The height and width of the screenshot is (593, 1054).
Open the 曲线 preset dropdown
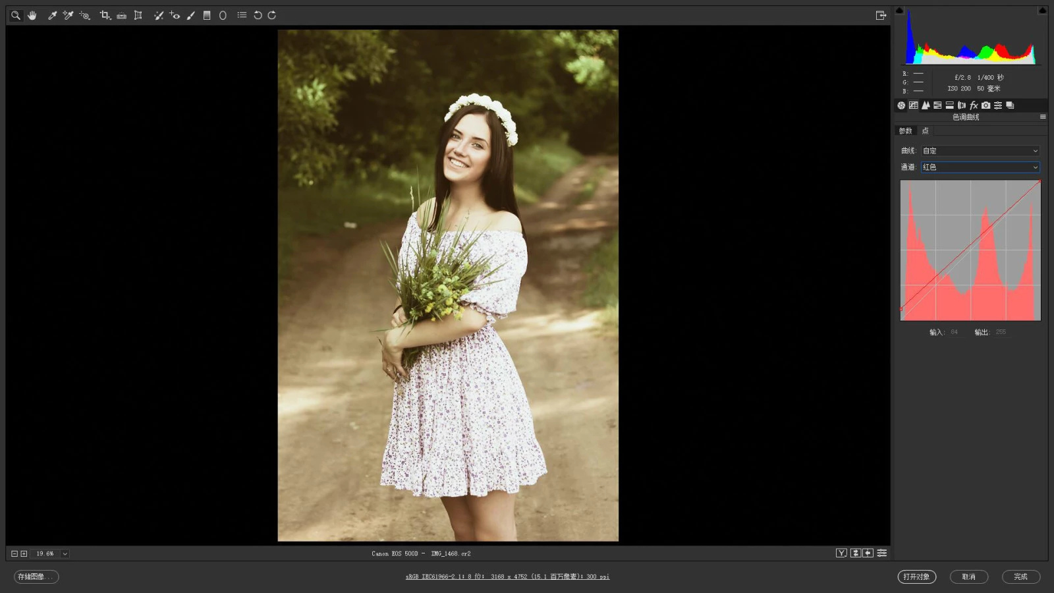coord(980,151)
